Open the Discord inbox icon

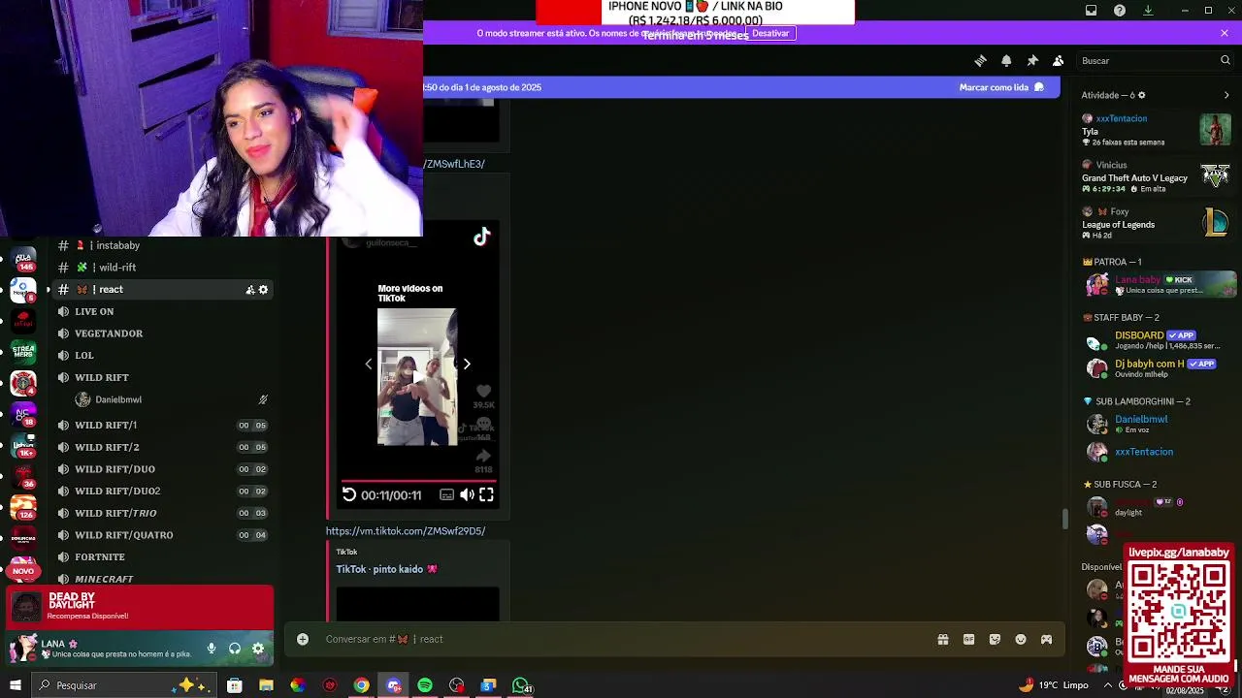[x=1091, y=11]
